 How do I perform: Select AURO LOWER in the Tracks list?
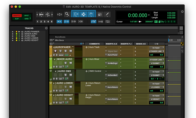pyautogui.click(x=31, y=38)
